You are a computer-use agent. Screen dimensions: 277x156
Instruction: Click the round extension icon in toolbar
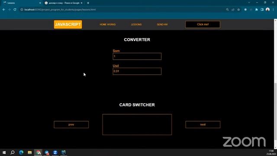(245, 10)
